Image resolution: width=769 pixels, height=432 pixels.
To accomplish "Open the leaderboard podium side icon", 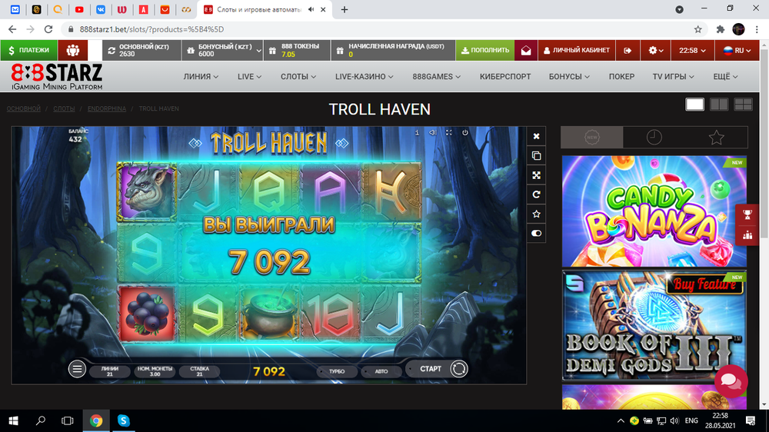I will click(x=747, y=235).
